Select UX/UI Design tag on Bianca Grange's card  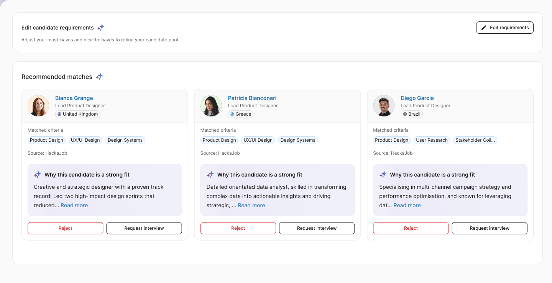(x=85, y=140)
